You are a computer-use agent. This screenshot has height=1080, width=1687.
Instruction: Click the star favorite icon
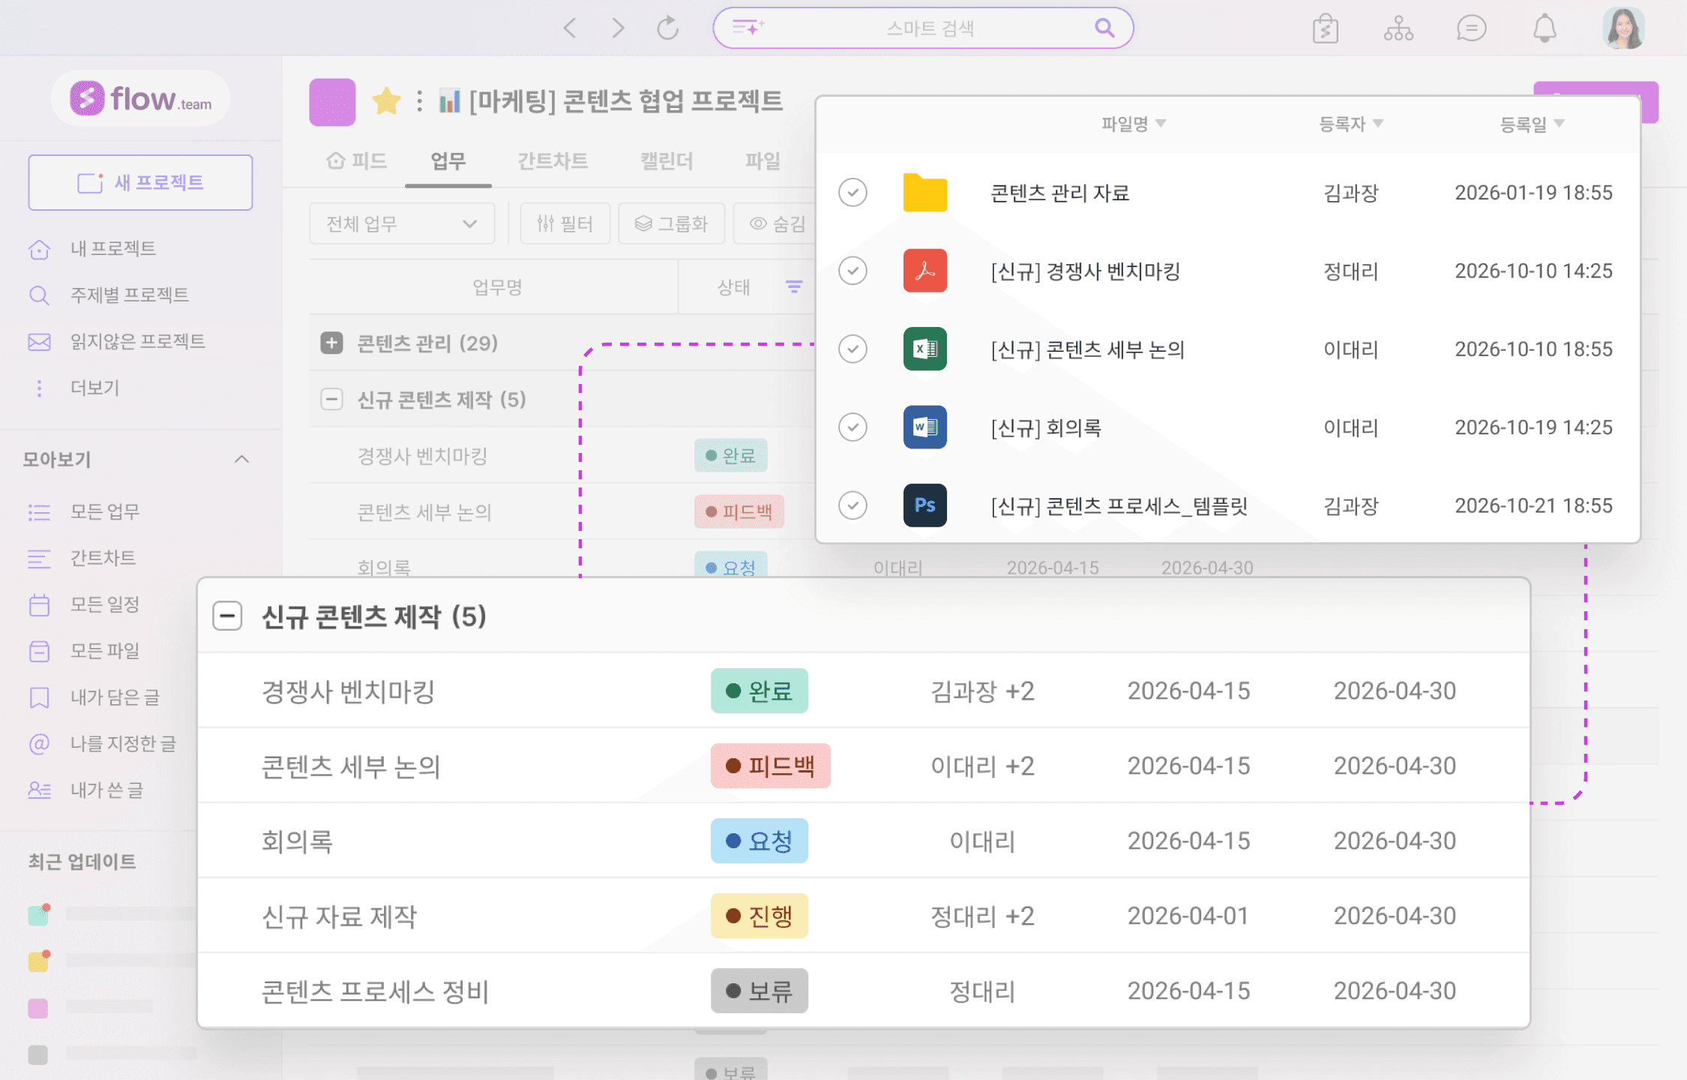tap(386, 101)
